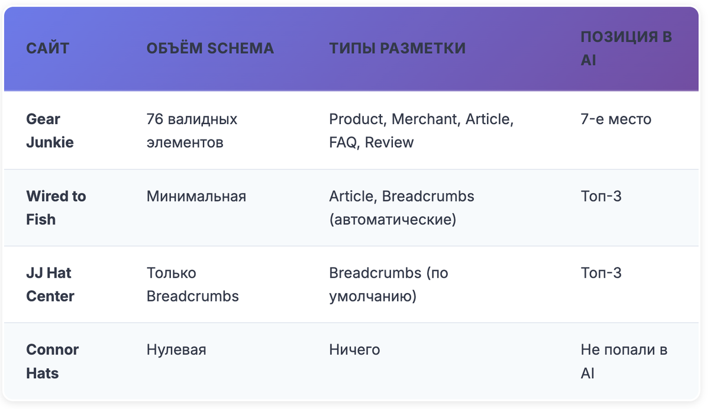Image resolution: width=710 pixels, height=409 pixels.
Task: Click the Wired to Fish site name
Action: tap(56, 207)
